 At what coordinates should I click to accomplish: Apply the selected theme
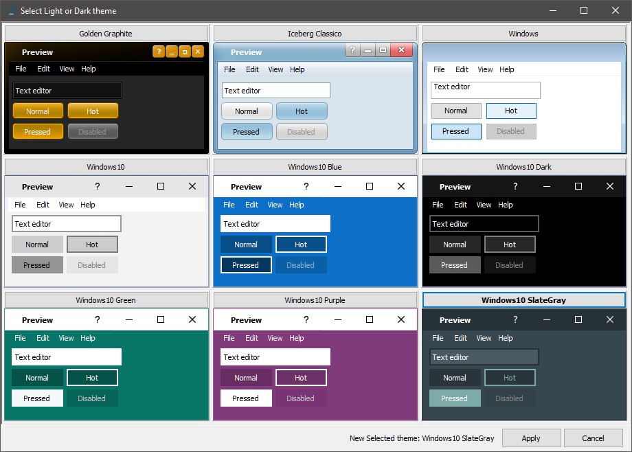(x=531, y=438)
